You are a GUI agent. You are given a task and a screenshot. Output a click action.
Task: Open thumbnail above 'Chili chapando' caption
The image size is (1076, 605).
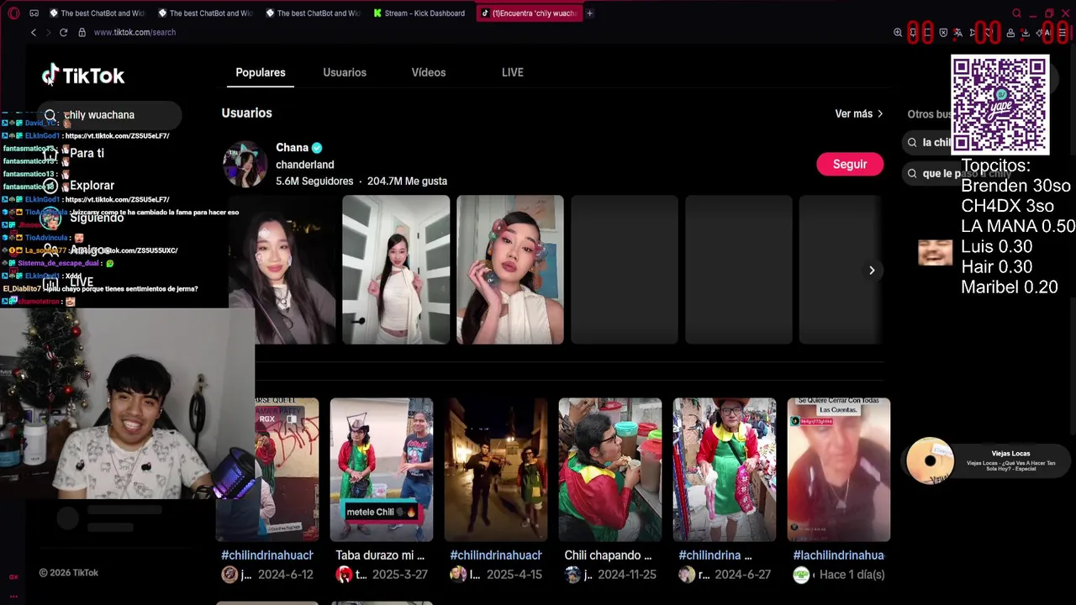(610, 470)
